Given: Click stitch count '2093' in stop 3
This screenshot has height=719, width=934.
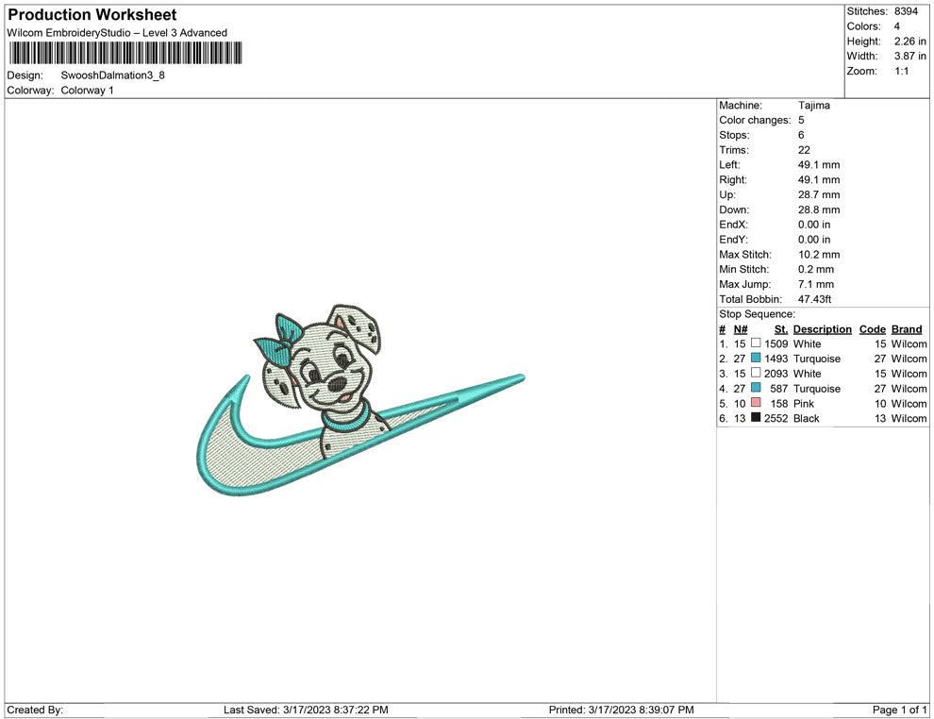Looking at the screenshot, I should click(776, 374).
